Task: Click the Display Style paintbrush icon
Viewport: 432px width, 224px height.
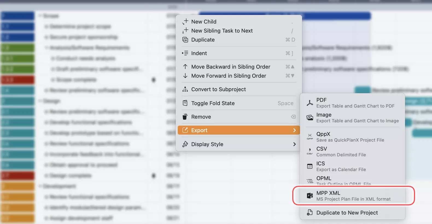Action: tap(185, 144)
